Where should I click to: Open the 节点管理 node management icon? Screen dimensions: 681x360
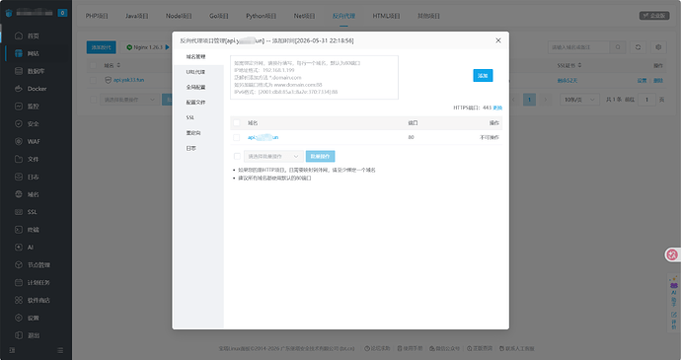[x=19, y=264]
